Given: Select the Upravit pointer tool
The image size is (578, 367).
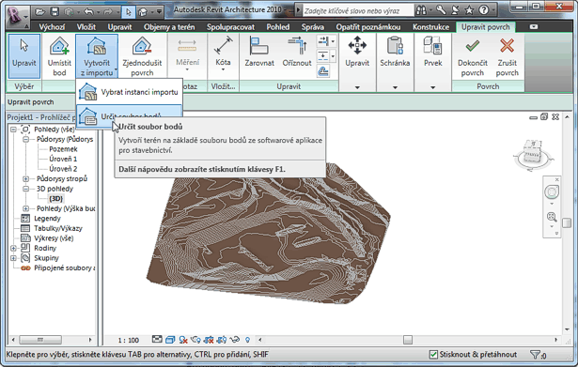Looking at the screenshot, I should [23, 56].
